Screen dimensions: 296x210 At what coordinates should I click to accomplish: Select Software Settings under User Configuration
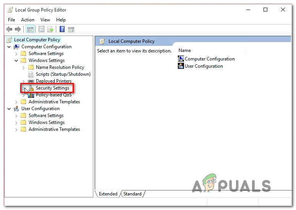pos(46,116)
